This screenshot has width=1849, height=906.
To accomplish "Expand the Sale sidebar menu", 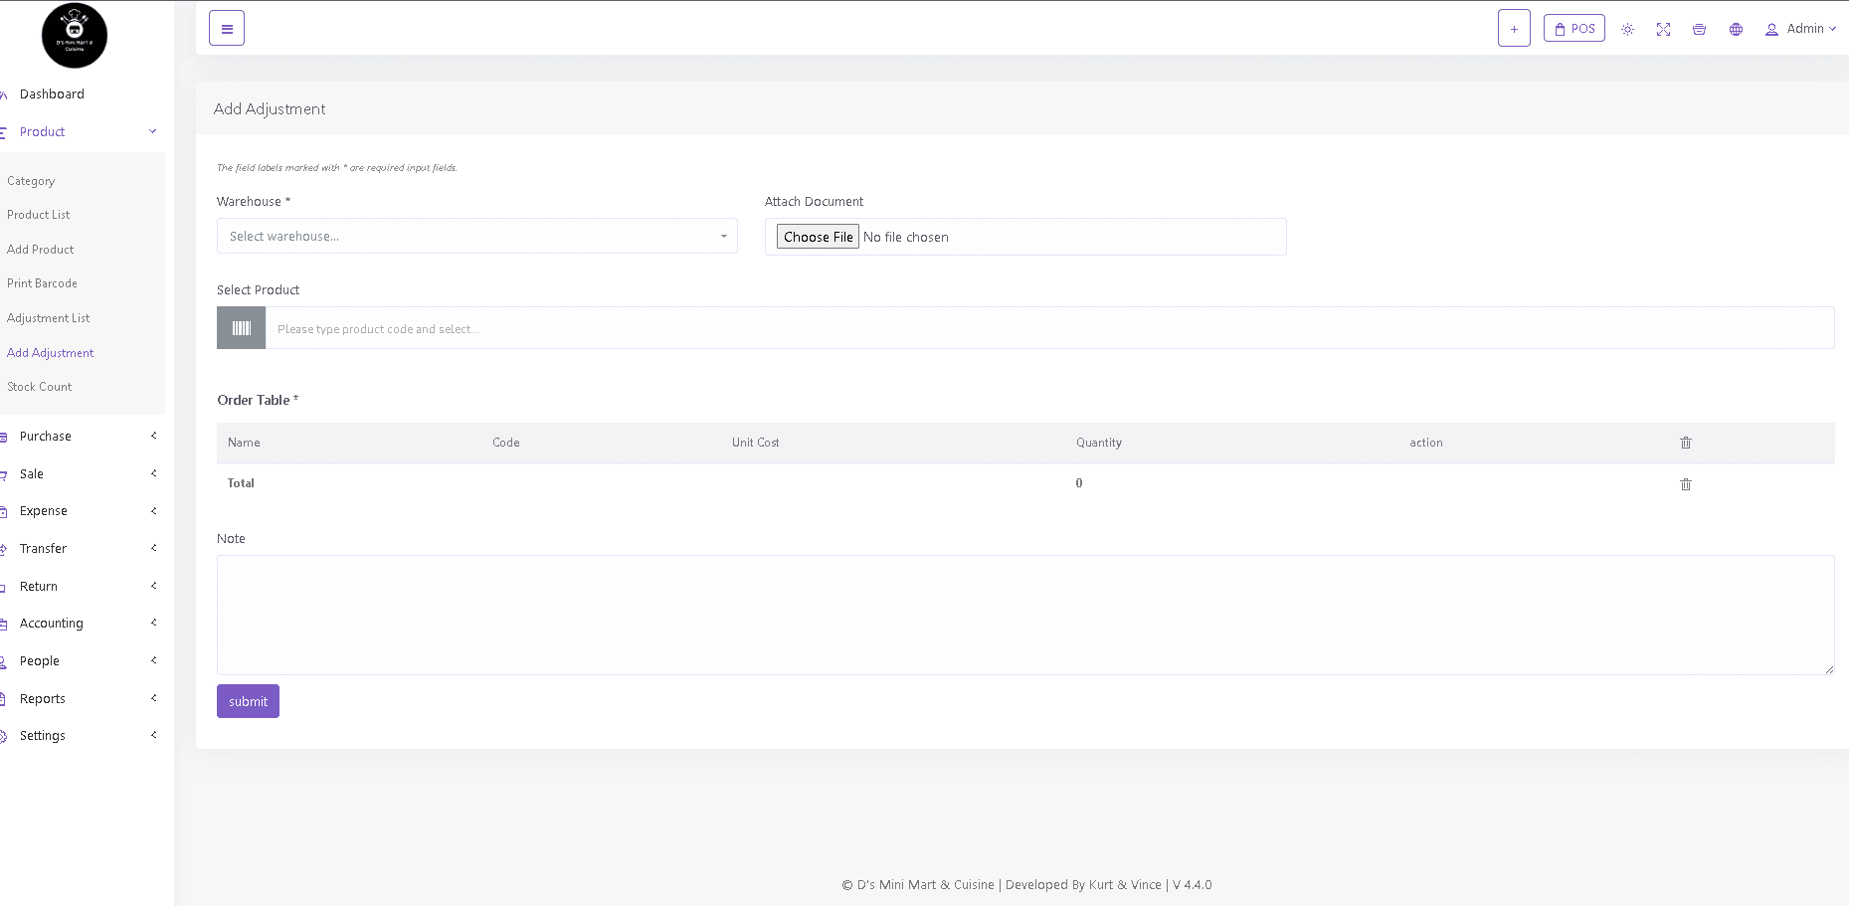I will tap(83, 473).
